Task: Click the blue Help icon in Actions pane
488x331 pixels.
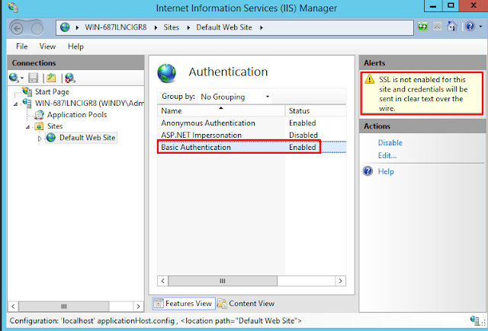Action: tap(368, 171)
